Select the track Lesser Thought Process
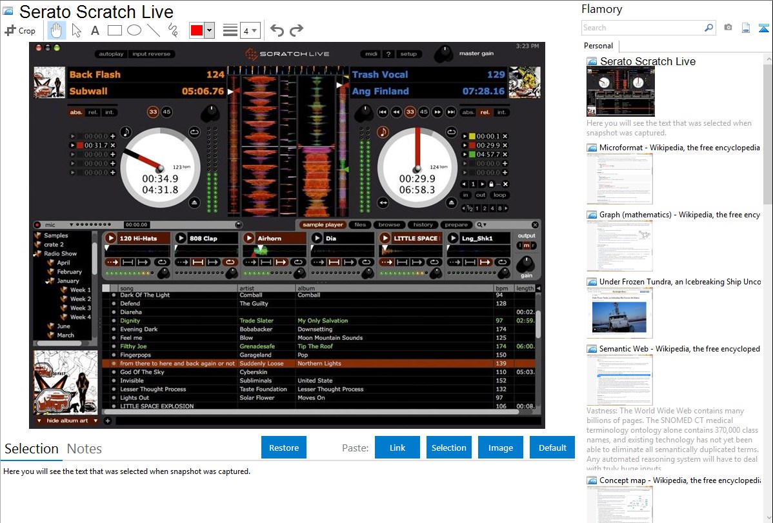The width and height of the screenshot is (773, 523). tap(319, 390)
